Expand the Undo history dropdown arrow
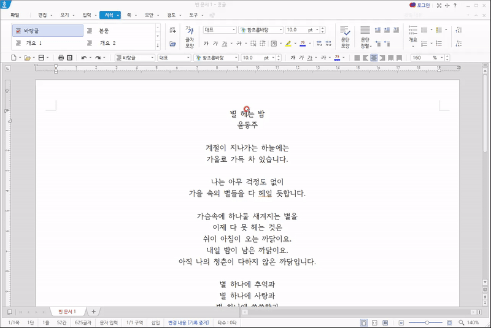 (90, 58)
